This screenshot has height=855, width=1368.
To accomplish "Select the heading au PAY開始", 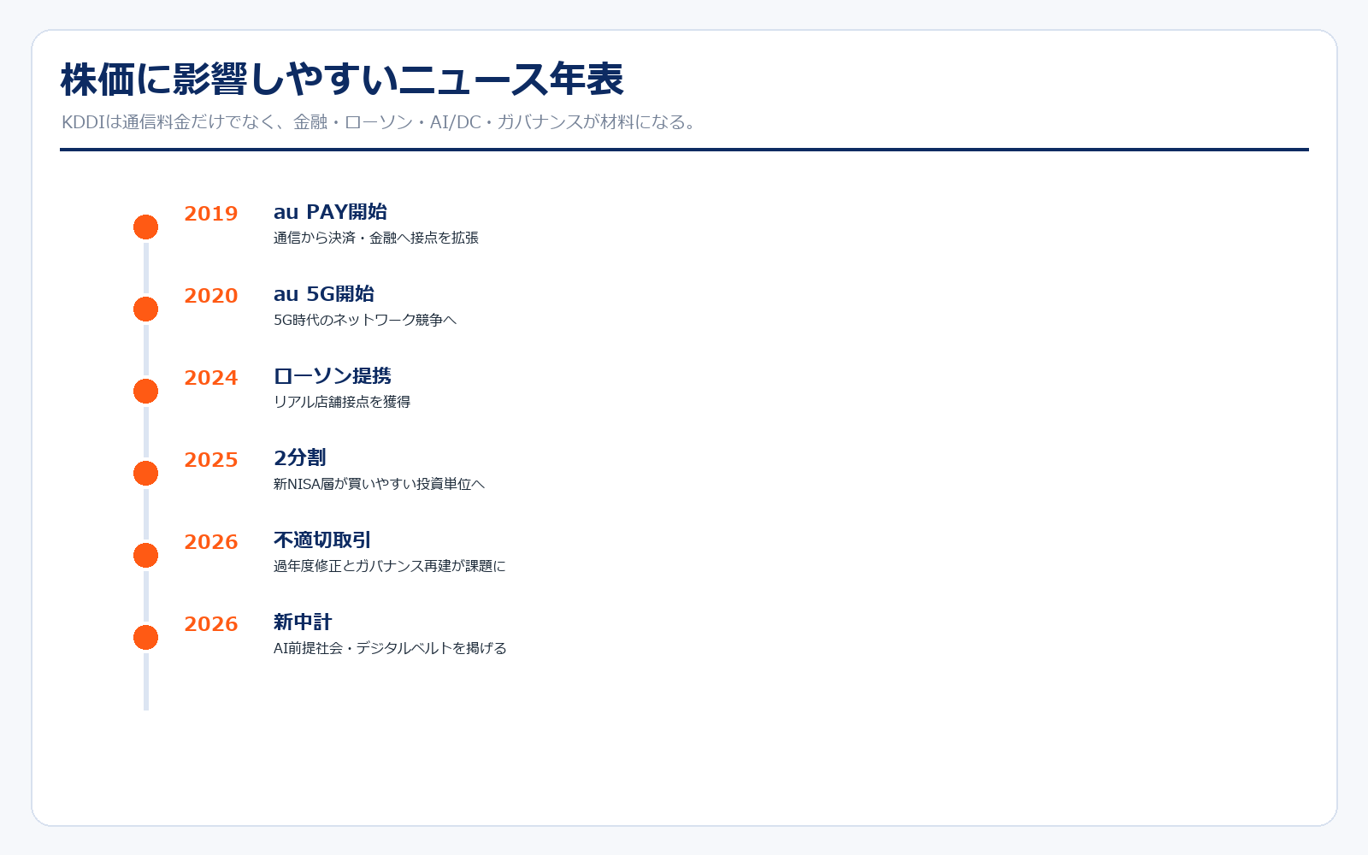I will coord(330,212).
